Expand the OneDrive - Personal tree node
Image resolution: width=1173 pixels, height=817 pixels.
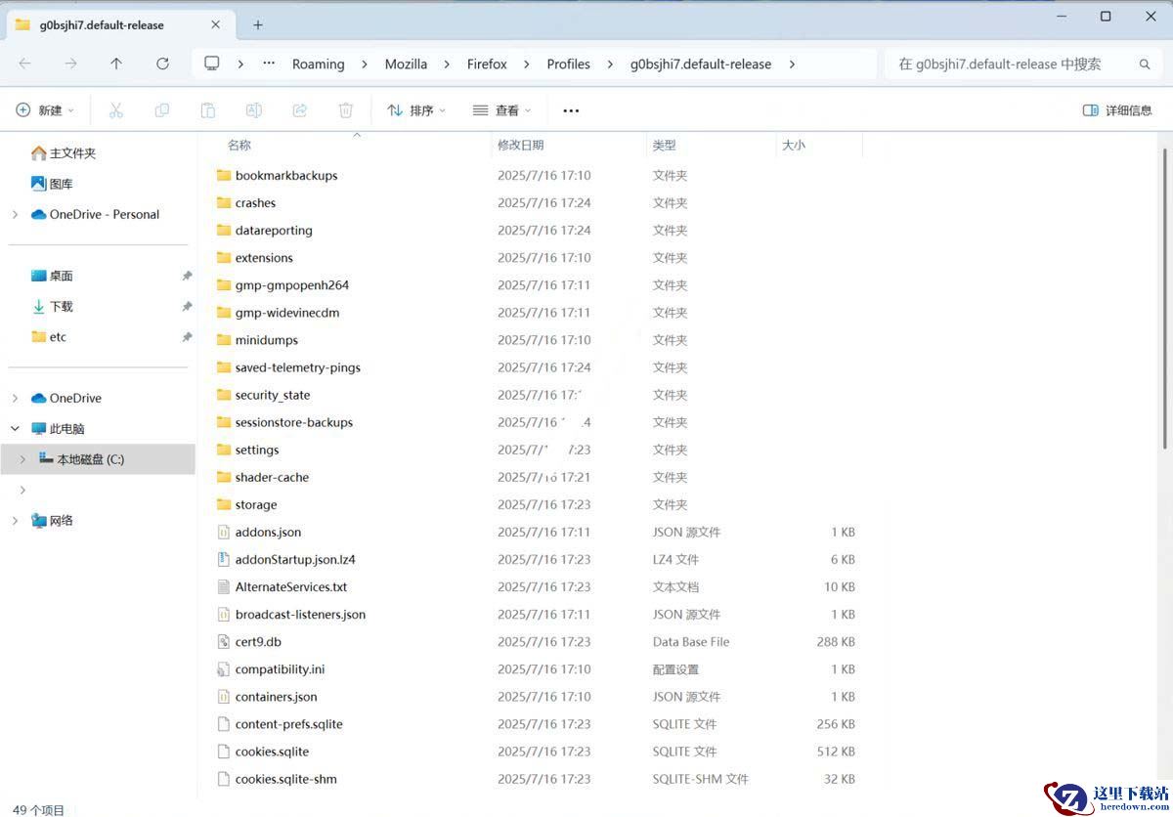pos(15,214)
